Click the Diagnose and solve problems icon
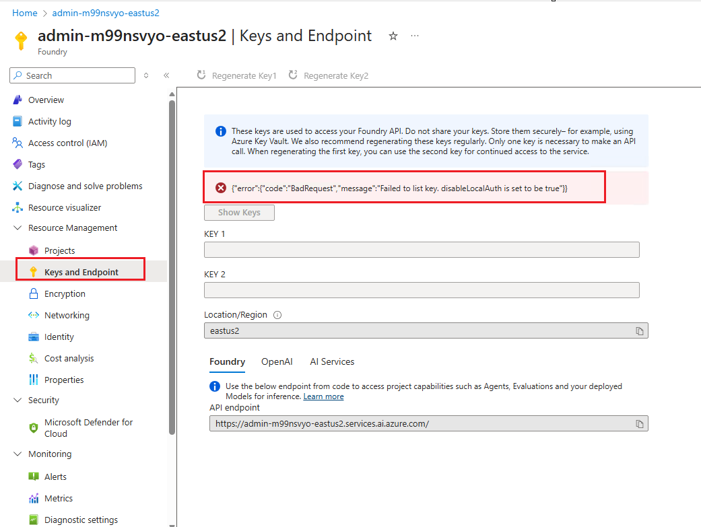 [x=18, y=186]
